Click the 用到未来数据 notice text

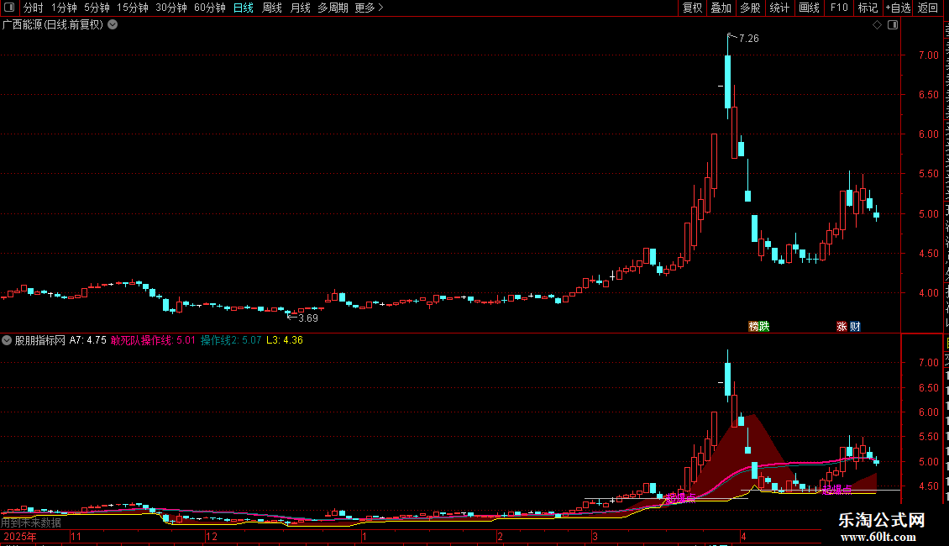click(x=31, y=522)
